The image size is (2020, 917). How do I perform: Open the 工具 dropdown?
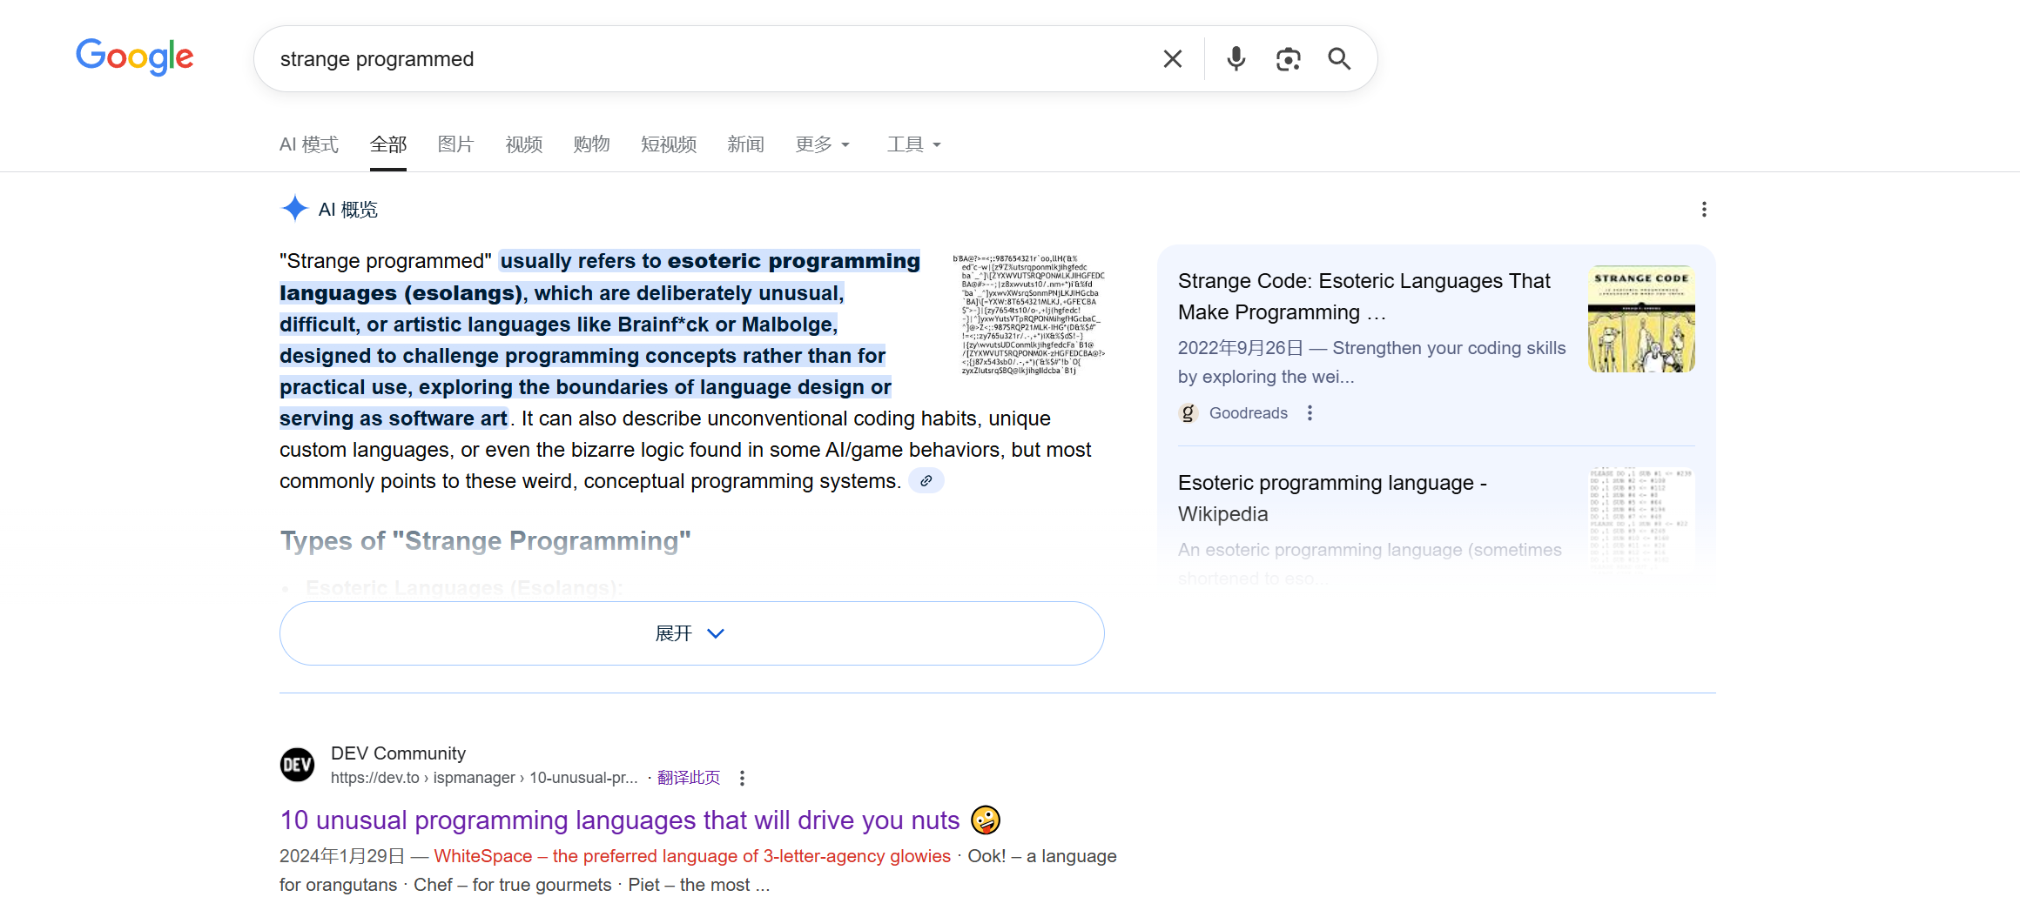[x=913, y=144]
